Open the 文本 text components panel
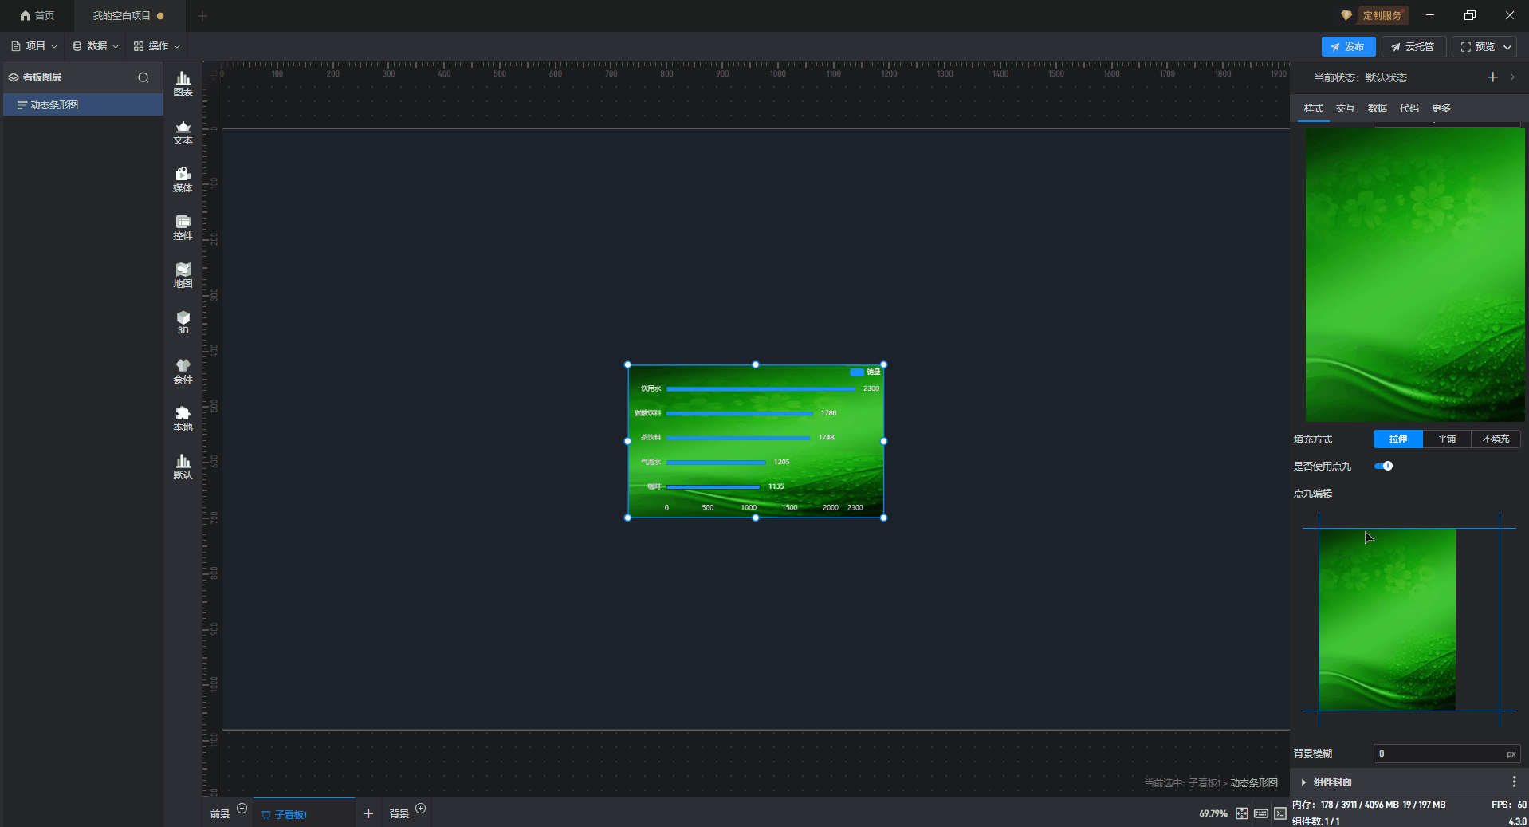This screenshot has width=1529, height=827. (x=183, y=132)
